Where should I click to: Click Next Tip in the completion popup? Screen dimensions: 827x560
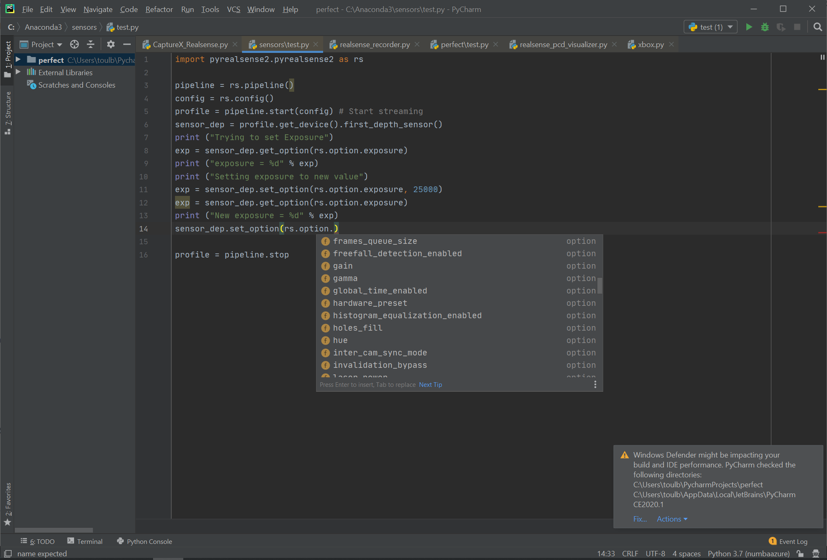point(430,384)
